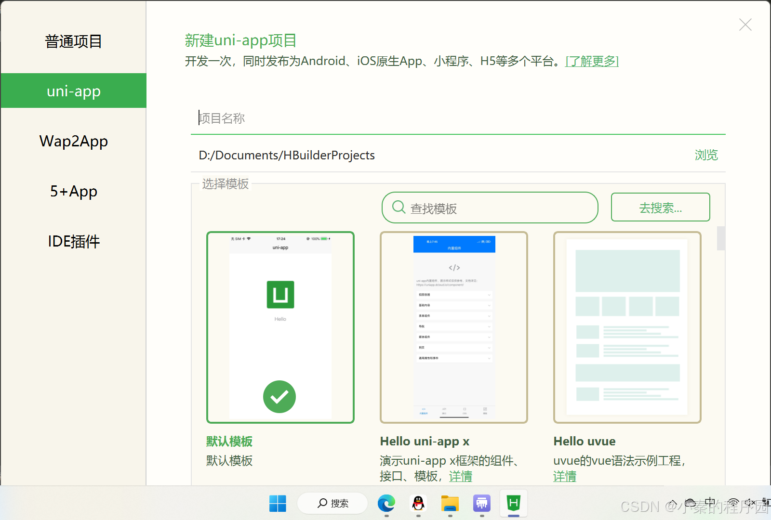Screen dimensions: 771x520
Task: Open File Explorer from the taskbar
Action: tap(450, 503)
